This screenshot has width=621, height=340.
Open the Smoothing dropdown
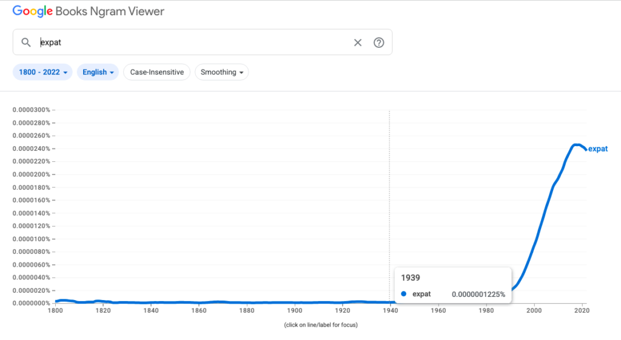[221, 72]
